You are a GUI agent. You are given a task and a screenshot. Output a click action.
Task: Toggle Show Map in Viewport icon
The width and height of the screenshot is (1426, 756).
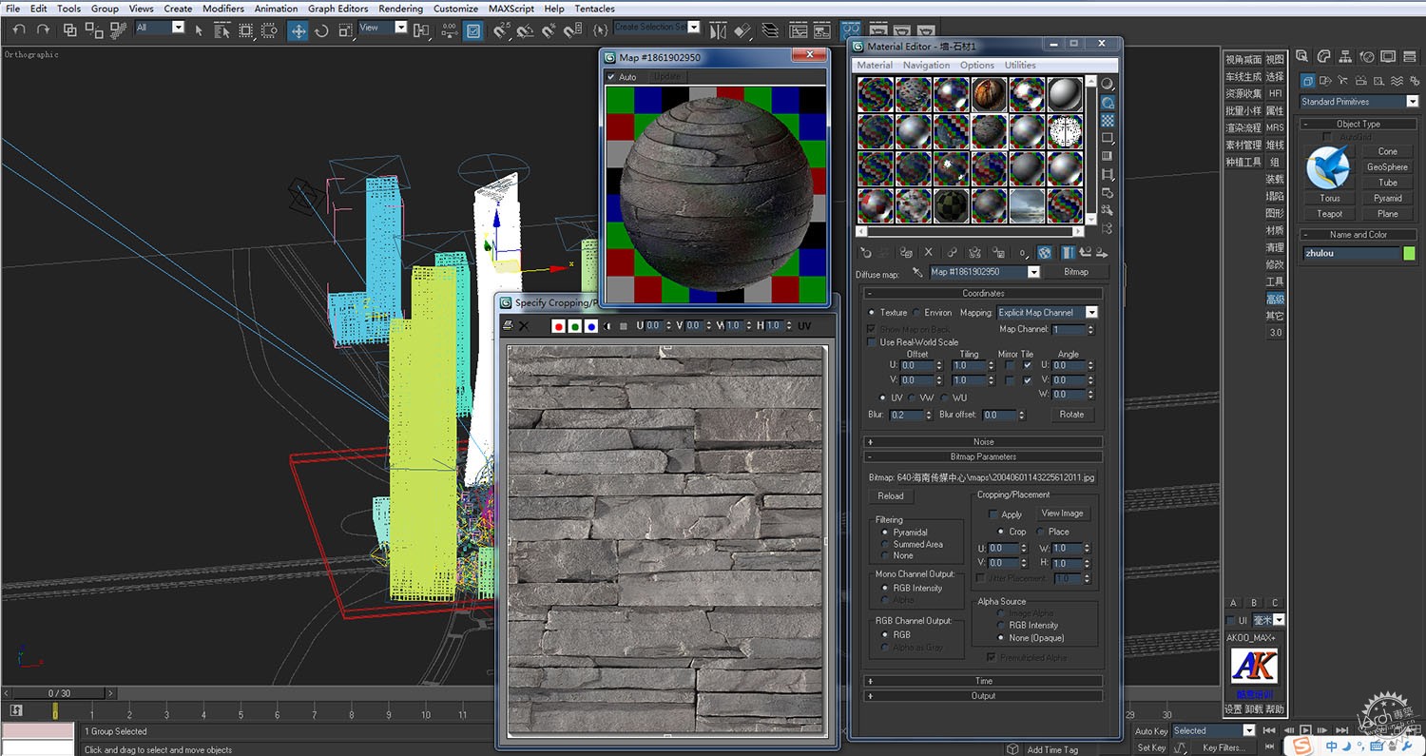coord(1045,253)
